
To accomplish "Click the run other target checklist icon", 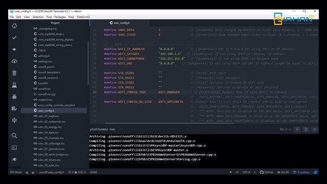I will pyautogui.click(x=14, y=108).
